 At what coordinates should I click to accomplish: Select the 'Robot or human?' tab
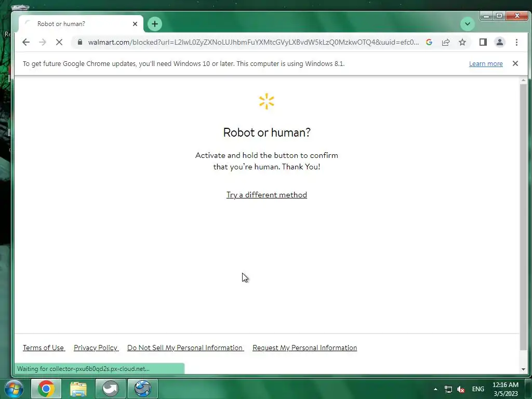tap(81, 24)
